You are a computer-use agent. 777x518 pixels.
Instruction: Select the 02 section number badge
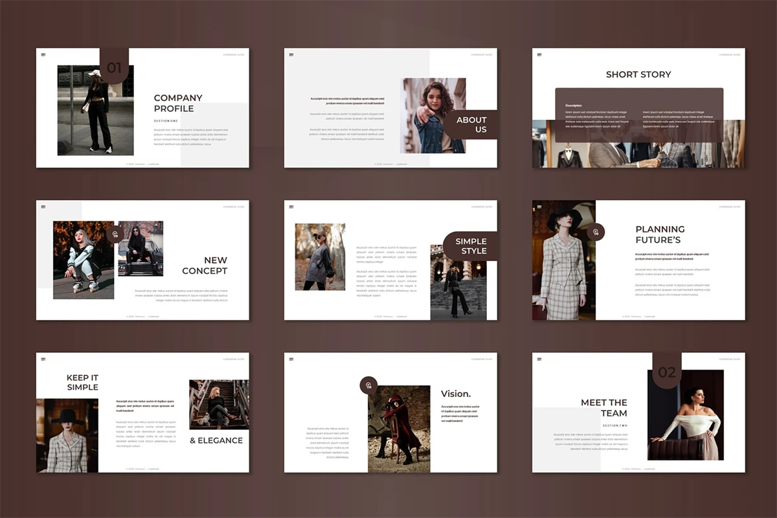[x=666, y=372]
